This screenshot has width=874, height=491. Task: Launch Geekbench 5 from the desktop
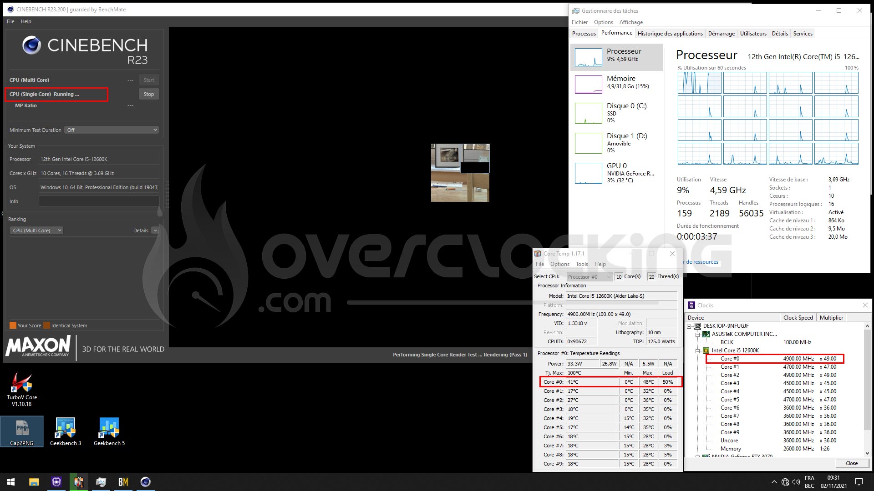coord(109,431)
